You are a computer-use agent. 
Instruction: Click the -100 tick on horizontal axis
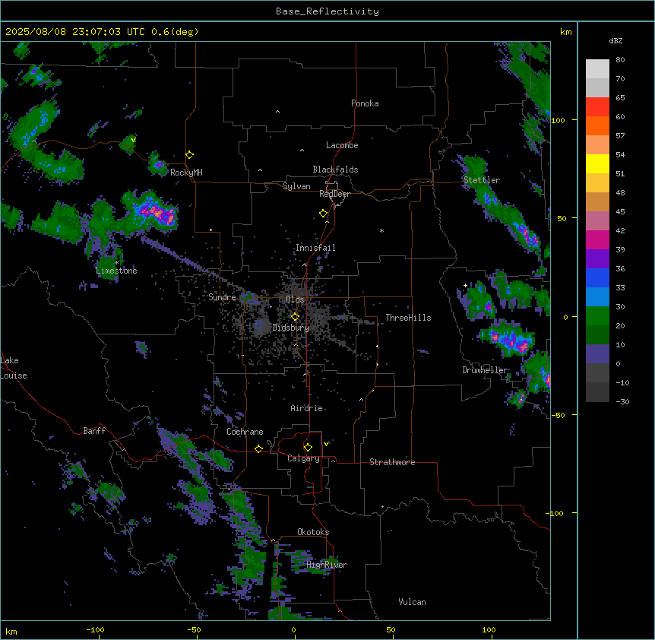click(95, 629)
